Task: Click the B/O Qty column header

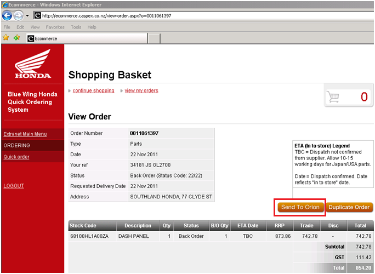Action: [220, 225]
